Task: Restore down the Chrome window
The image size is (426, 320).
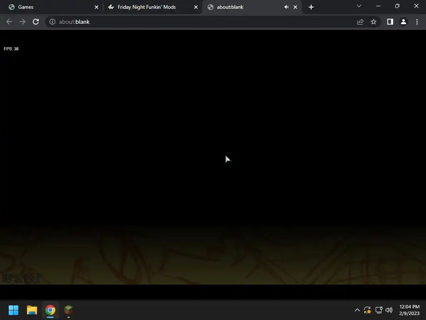Action: [397, 6]
